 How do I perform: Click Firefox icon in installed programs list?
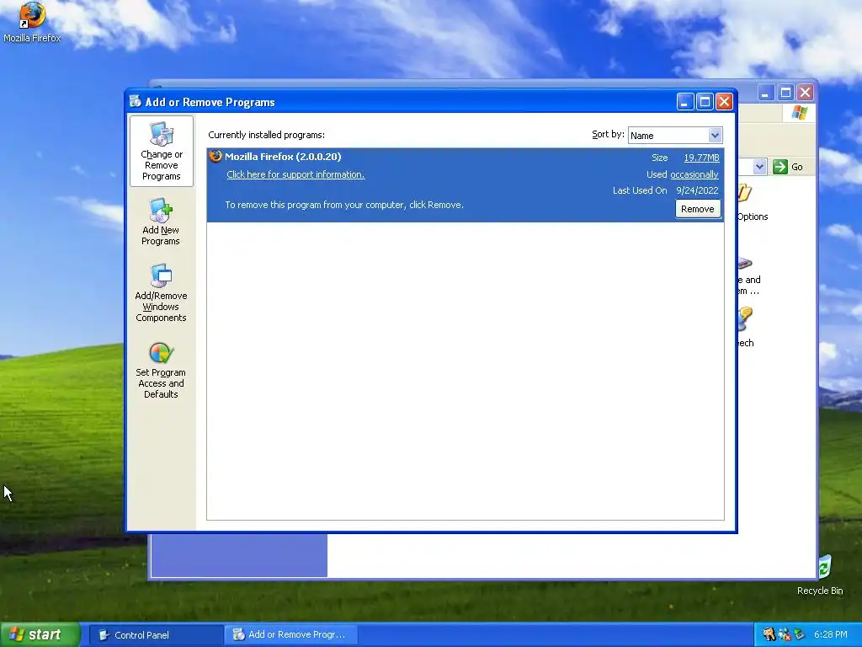point(215,156)
